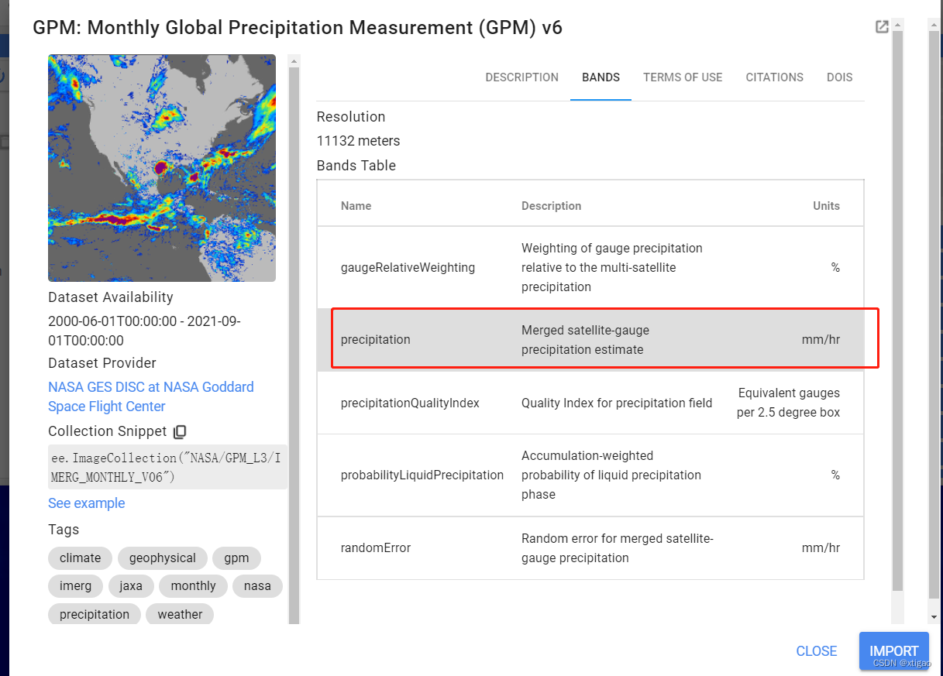Select the geophysical tag

pyautogui.click(x=162, y=558)
